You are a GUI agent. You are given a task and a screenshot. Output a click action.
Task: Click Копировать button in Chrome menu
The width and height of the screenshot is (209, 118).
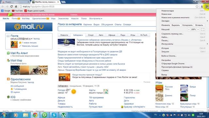click(x=187, y=25)
